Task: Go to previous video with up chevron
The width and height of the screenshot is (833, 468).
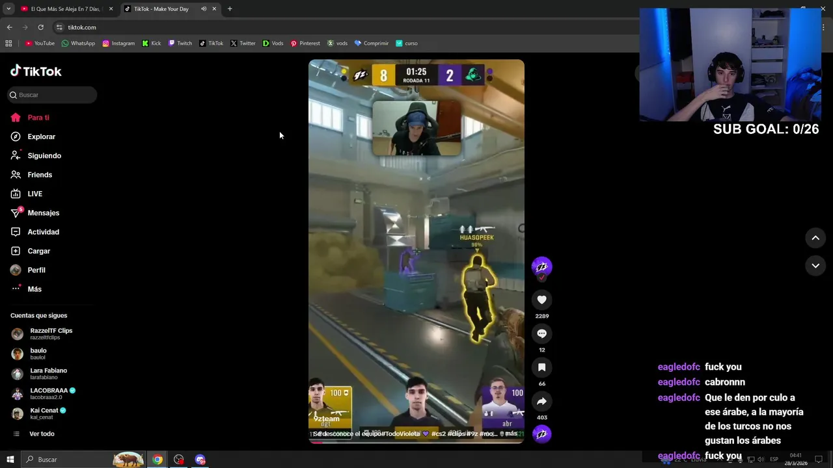Action: (815, 238)
